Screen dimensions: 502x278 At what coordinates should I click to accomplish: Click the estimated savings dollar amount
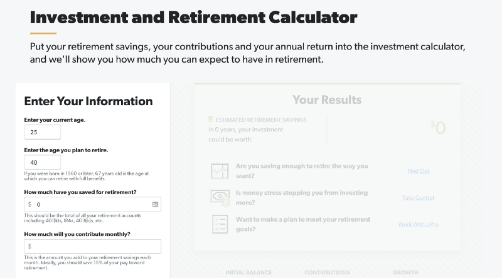tap(438, 128)
